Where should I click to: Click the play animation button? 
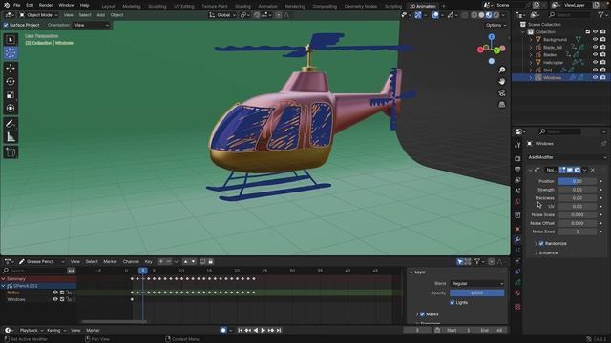[x=263, y=331]
